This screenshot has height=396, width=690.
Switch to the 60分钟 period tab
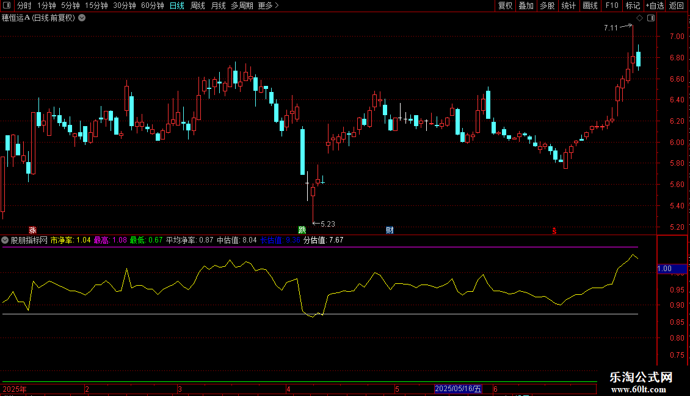click(x=152, y=6)
